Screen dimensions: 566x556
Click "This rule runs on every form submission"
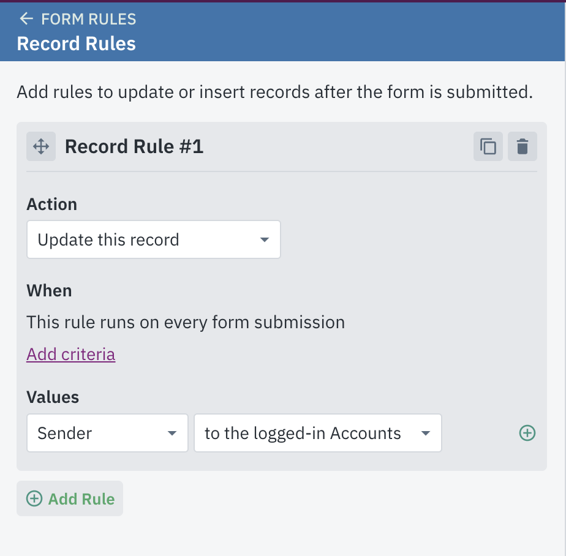pyautogui.click(x=186, y=321)
